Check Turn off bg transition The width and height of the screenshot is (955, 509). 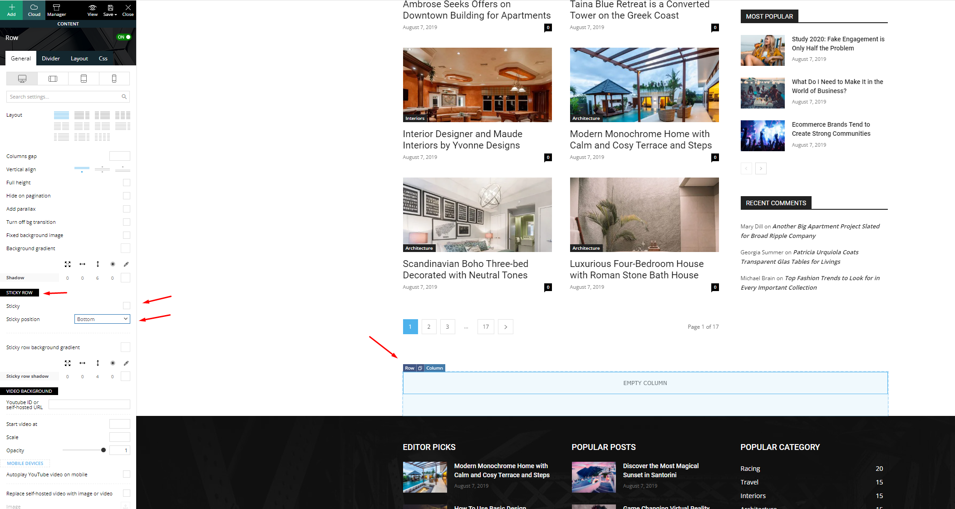pos(127,222)
